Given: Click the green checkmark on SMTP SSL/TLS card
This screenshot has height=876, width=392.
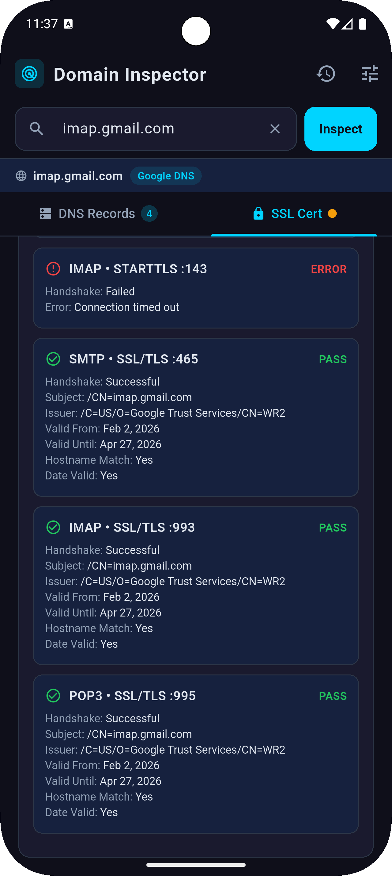Looking at the screenshot, I should click(x=53, y=359).
